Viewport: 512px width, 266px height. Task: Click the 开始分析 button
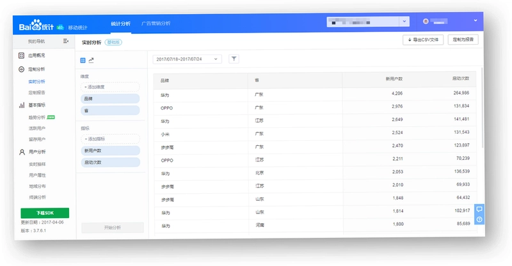tap(113, 228)
